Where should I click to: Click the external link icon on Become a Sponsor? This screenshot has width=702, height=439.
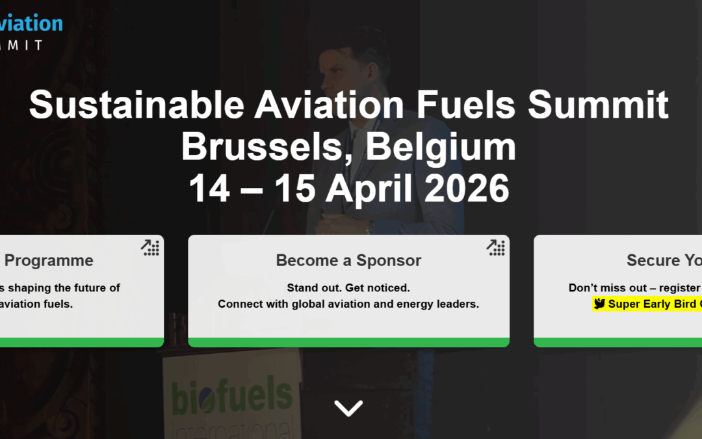pyautogui.click(x=496, y=248)
